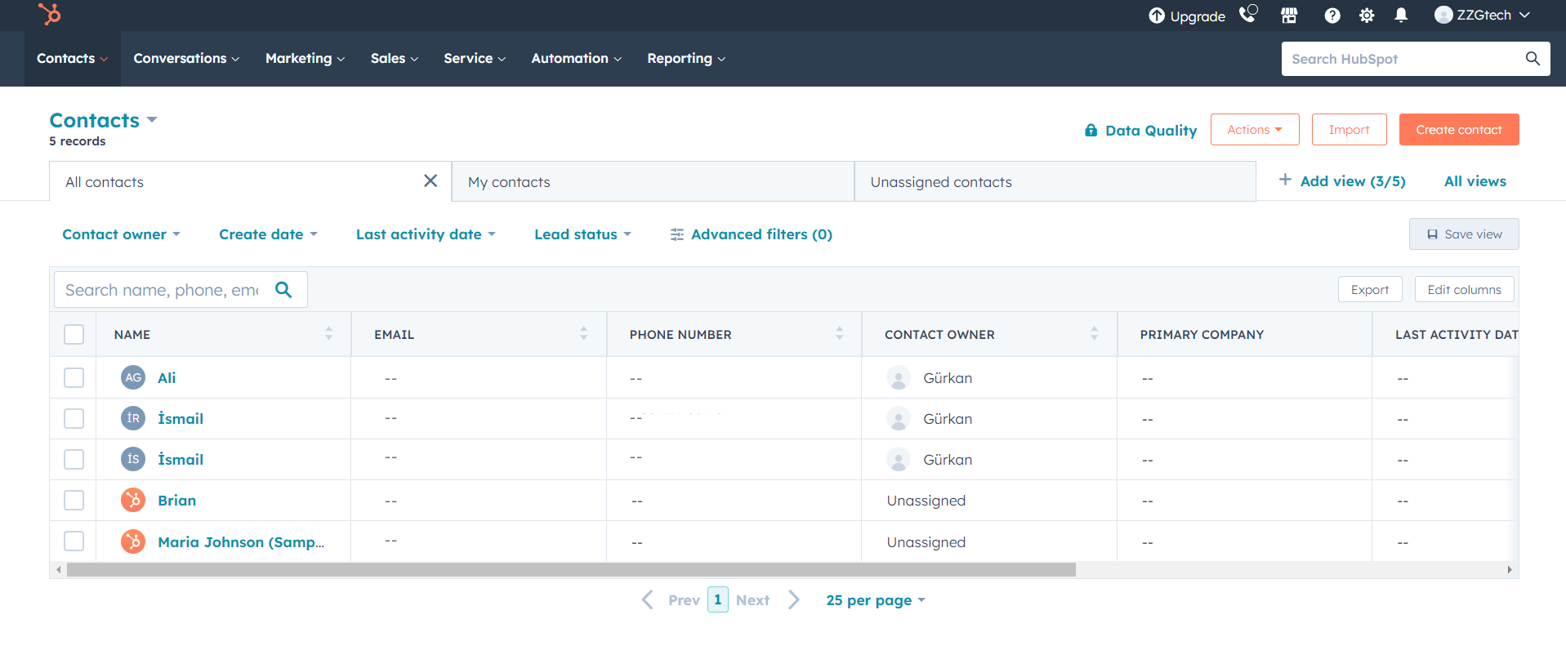
Task: Click the contacts table search magnifier
Action: tap(283, 289)
